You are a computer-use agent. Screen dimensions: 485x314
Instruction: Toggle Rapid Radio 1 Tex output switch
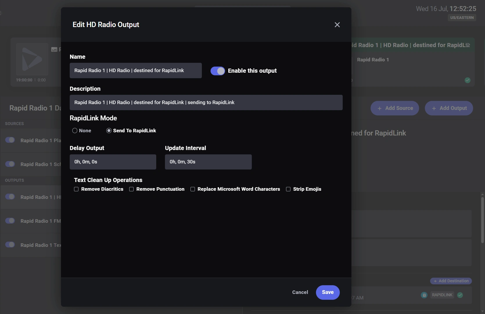click(10, 245)
